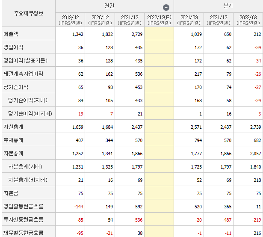This screenshot has height=237, width=263.
Task: Click the annual 2019/12 column header
Action: [x=70, y=20]
